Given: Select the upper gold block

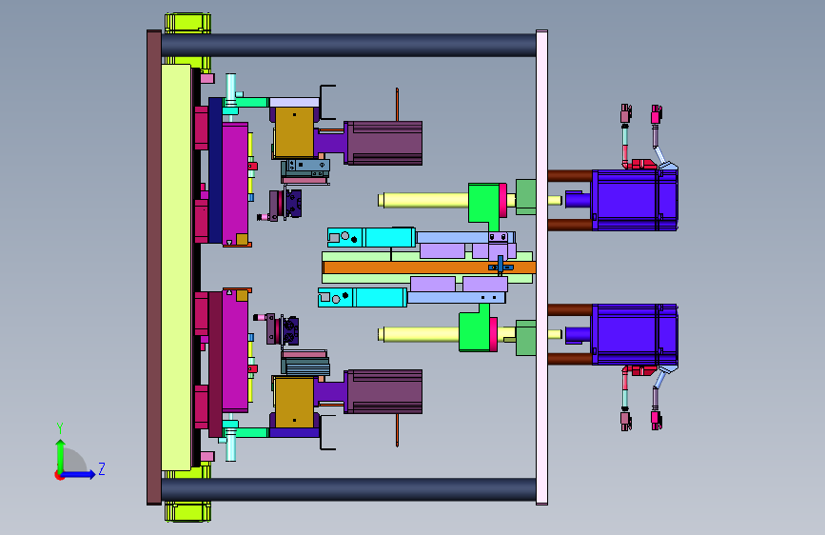Looking at the screenshot, I should [294, 132].
